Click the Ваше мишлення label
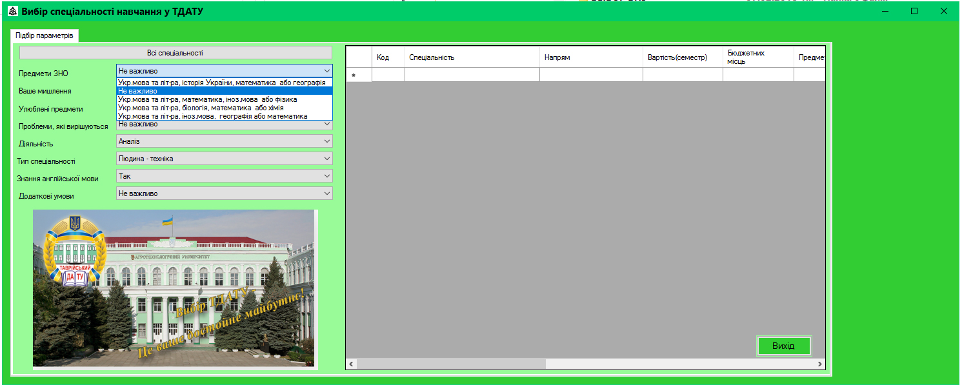Image resolution: width=962 pixels, height=385 pixels. pos(45,92)
